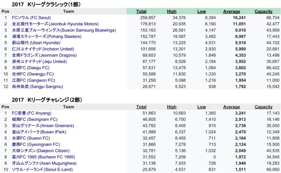This screenshot has width=281, height=173.
Task: Select Jeonbuk average attendance 11,051
Action: click(239, 24)
